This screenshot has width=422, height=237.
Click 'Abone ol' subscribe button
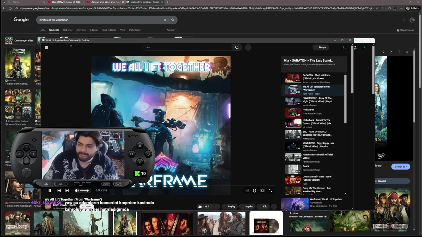[87, 206]
